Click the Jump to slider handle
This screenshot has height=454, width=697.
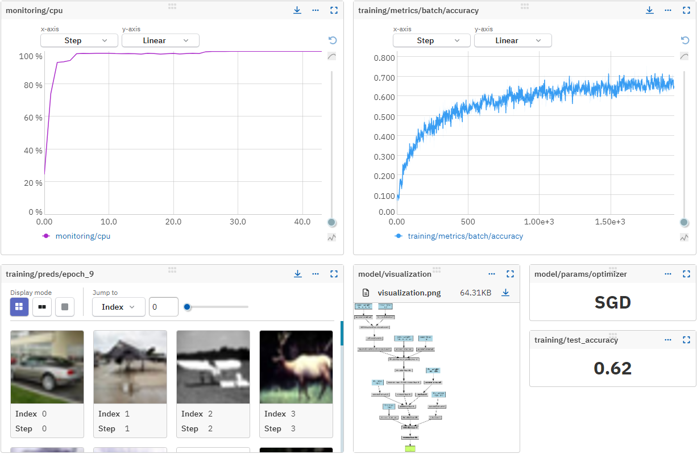pos(187,307)
